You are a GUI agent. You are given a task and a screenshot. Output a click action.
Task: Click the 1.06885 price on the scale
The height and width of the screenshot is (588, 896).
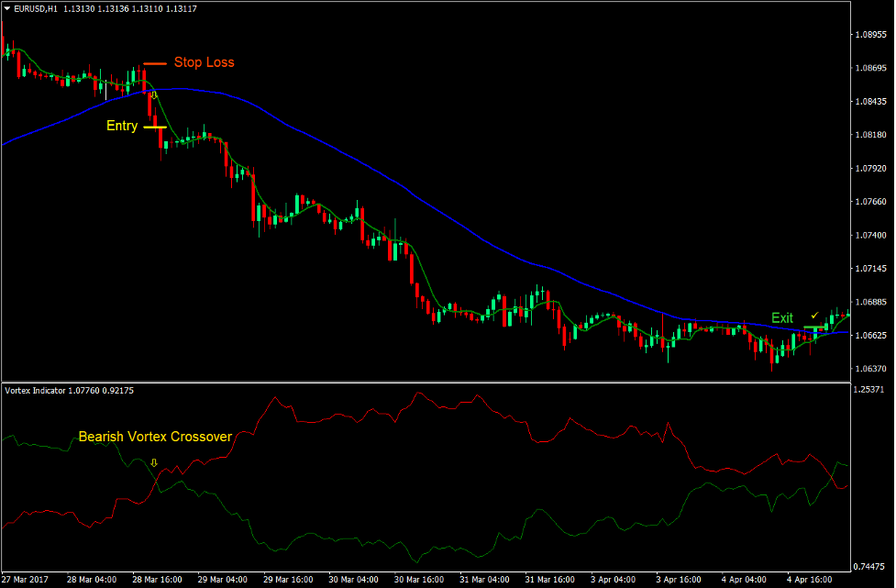coord(869,302)
